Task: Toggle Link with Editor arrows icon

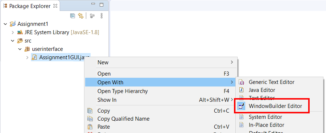Action: coord(81,16)
